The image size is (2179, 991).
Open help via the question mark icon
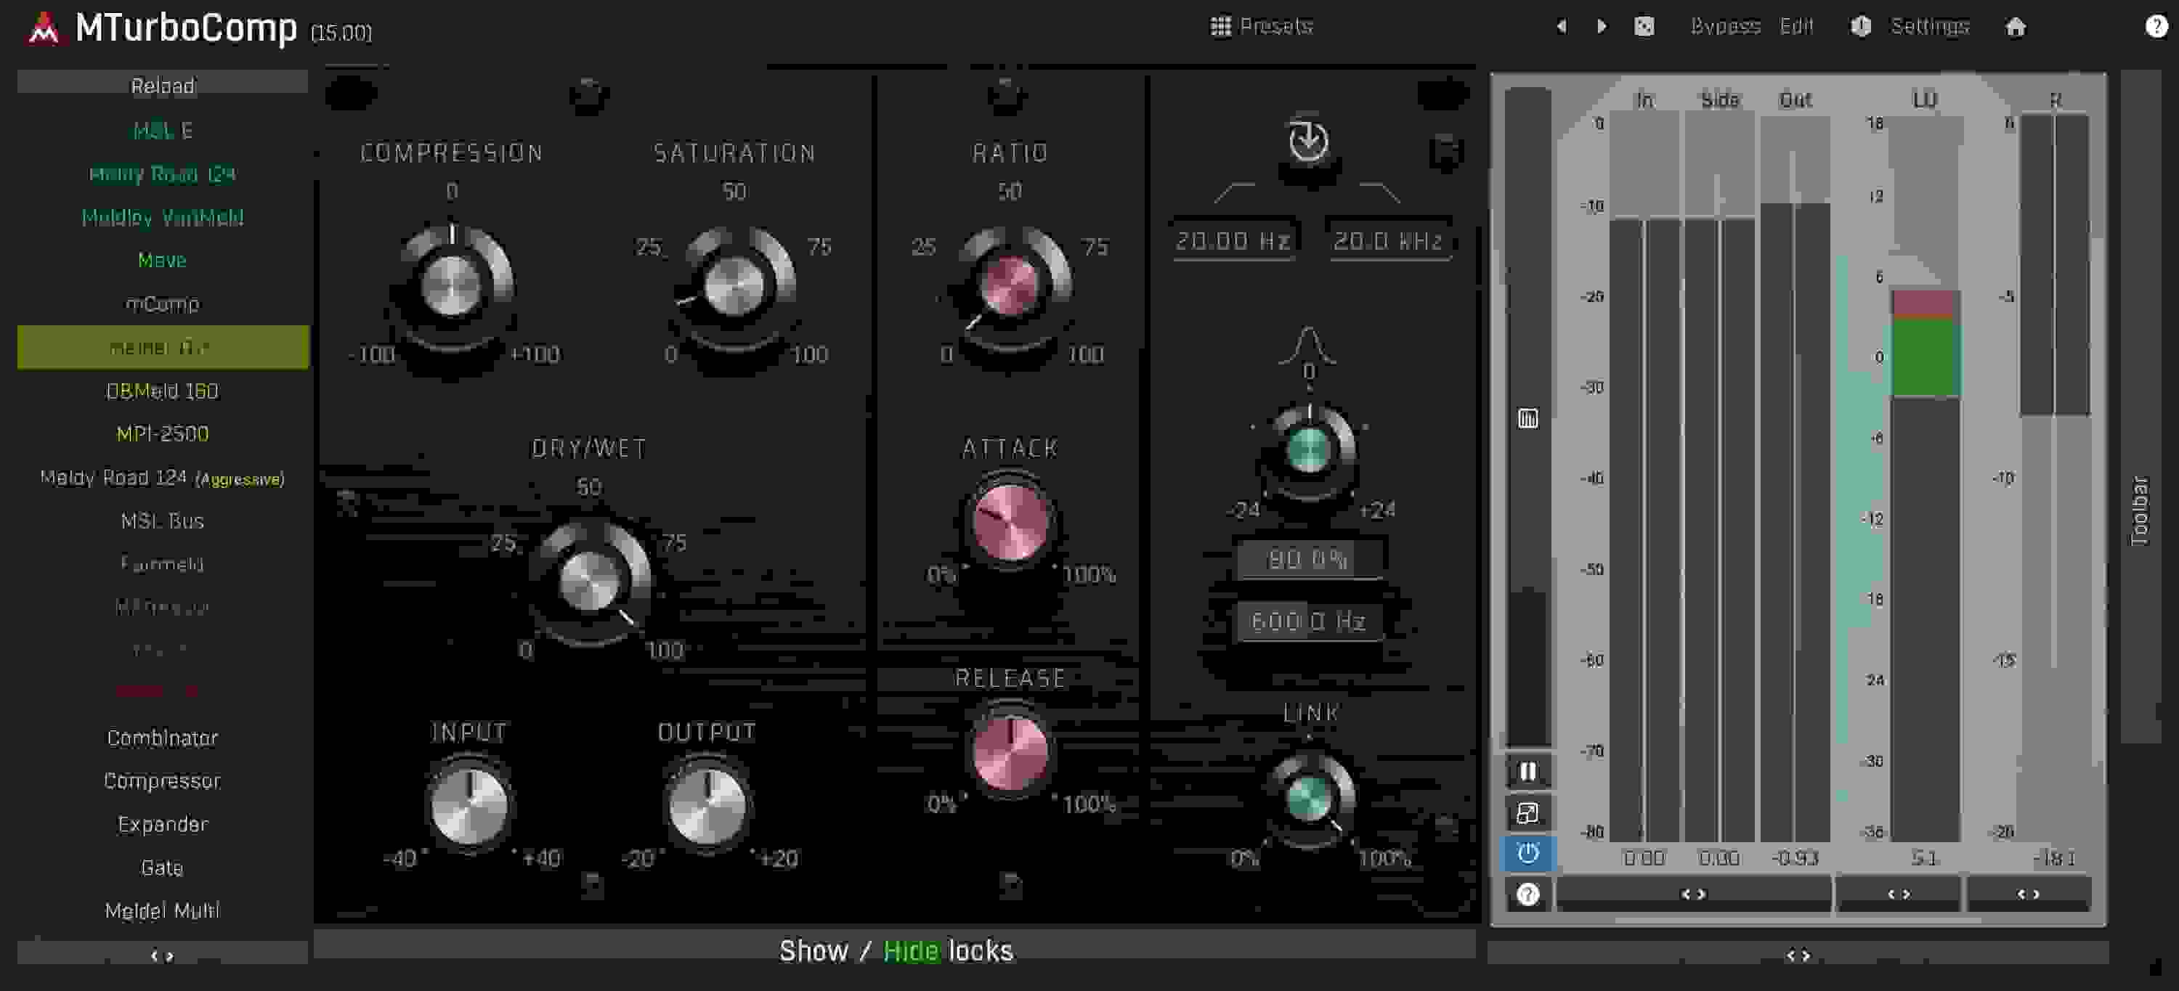click(x=2154, y=26)
